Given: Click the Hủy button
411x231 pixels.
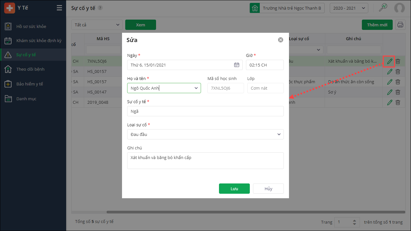Looking at the screenshot, I should click(268, 189).
